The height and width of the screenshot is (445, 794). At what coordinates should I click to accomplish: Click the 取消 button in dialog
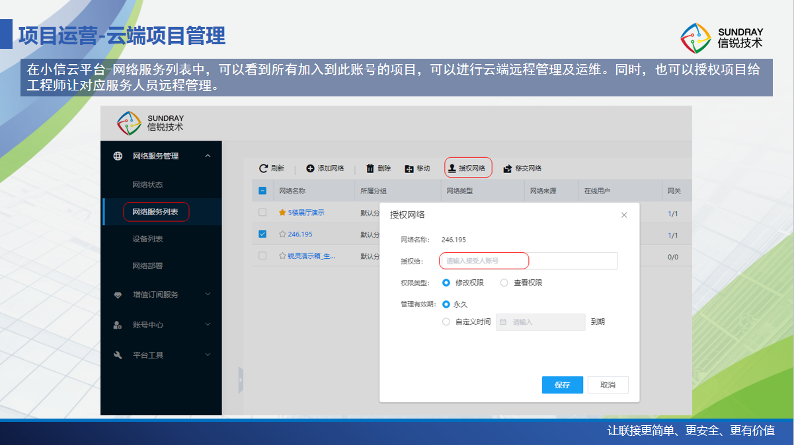pos(608,385)
